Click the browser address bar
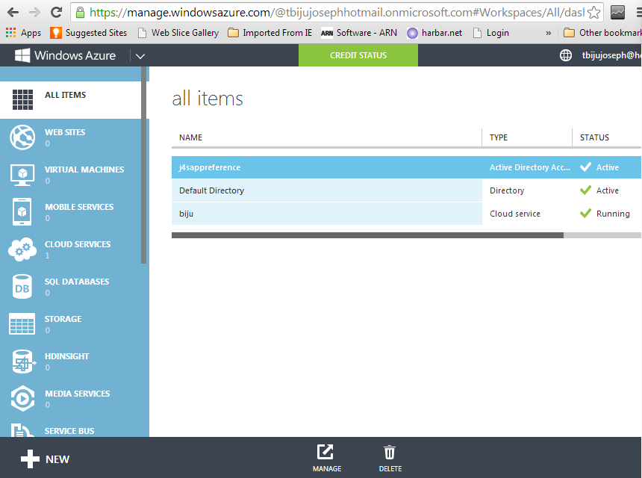This screenshot has width=642, height=478. coord(337,13)
